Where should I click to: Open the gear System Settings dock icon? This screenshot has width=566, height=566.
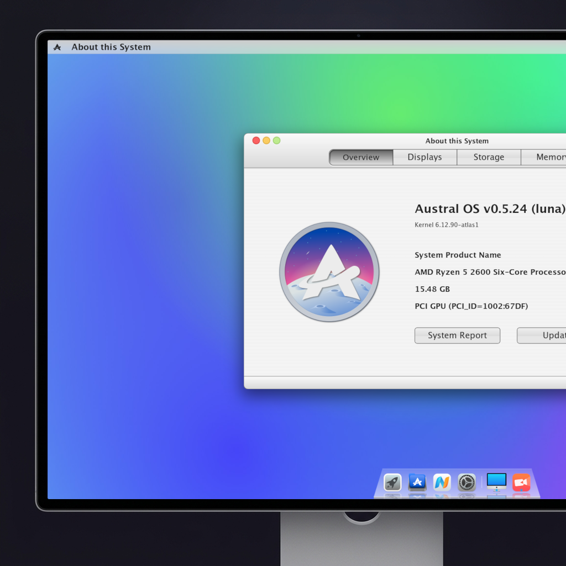[467, 482]
